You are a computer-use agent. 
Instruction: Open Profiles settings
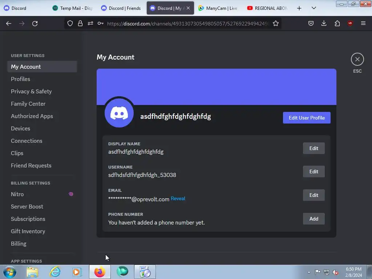[42, 79]
